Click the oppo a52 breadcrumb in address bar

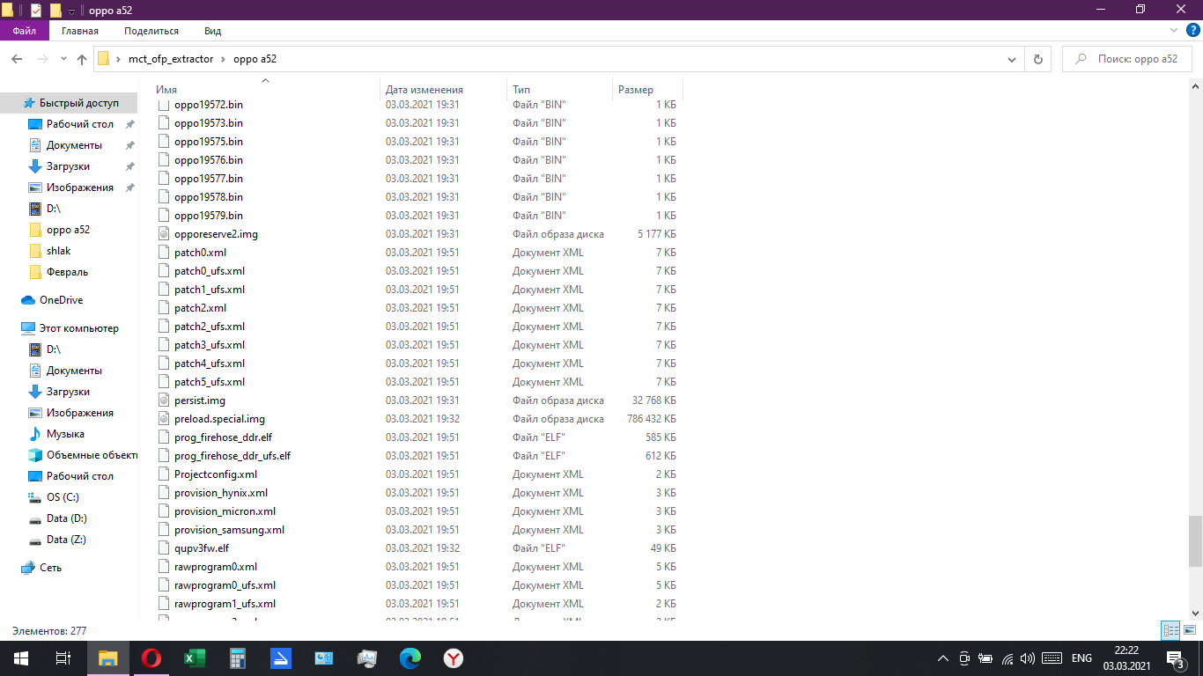[255, 59]
